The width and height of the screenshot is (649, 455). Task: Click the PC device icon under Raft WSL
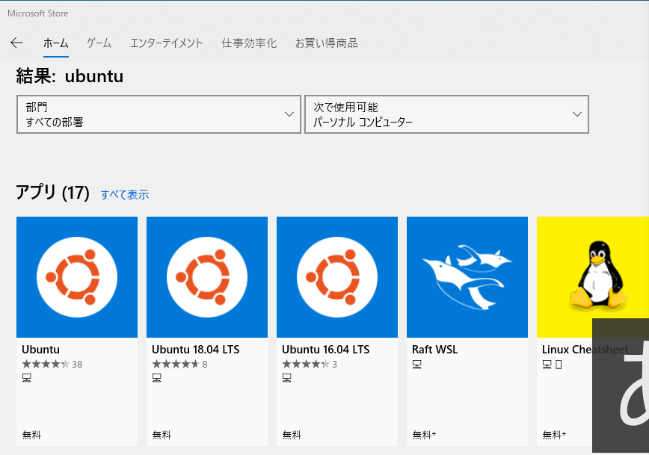[416, 365]
